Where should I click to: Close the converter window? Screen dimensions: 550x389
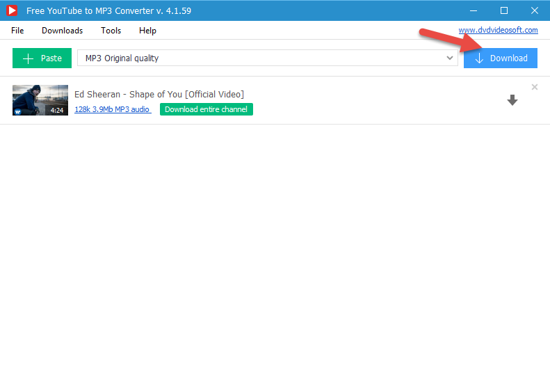534,10
